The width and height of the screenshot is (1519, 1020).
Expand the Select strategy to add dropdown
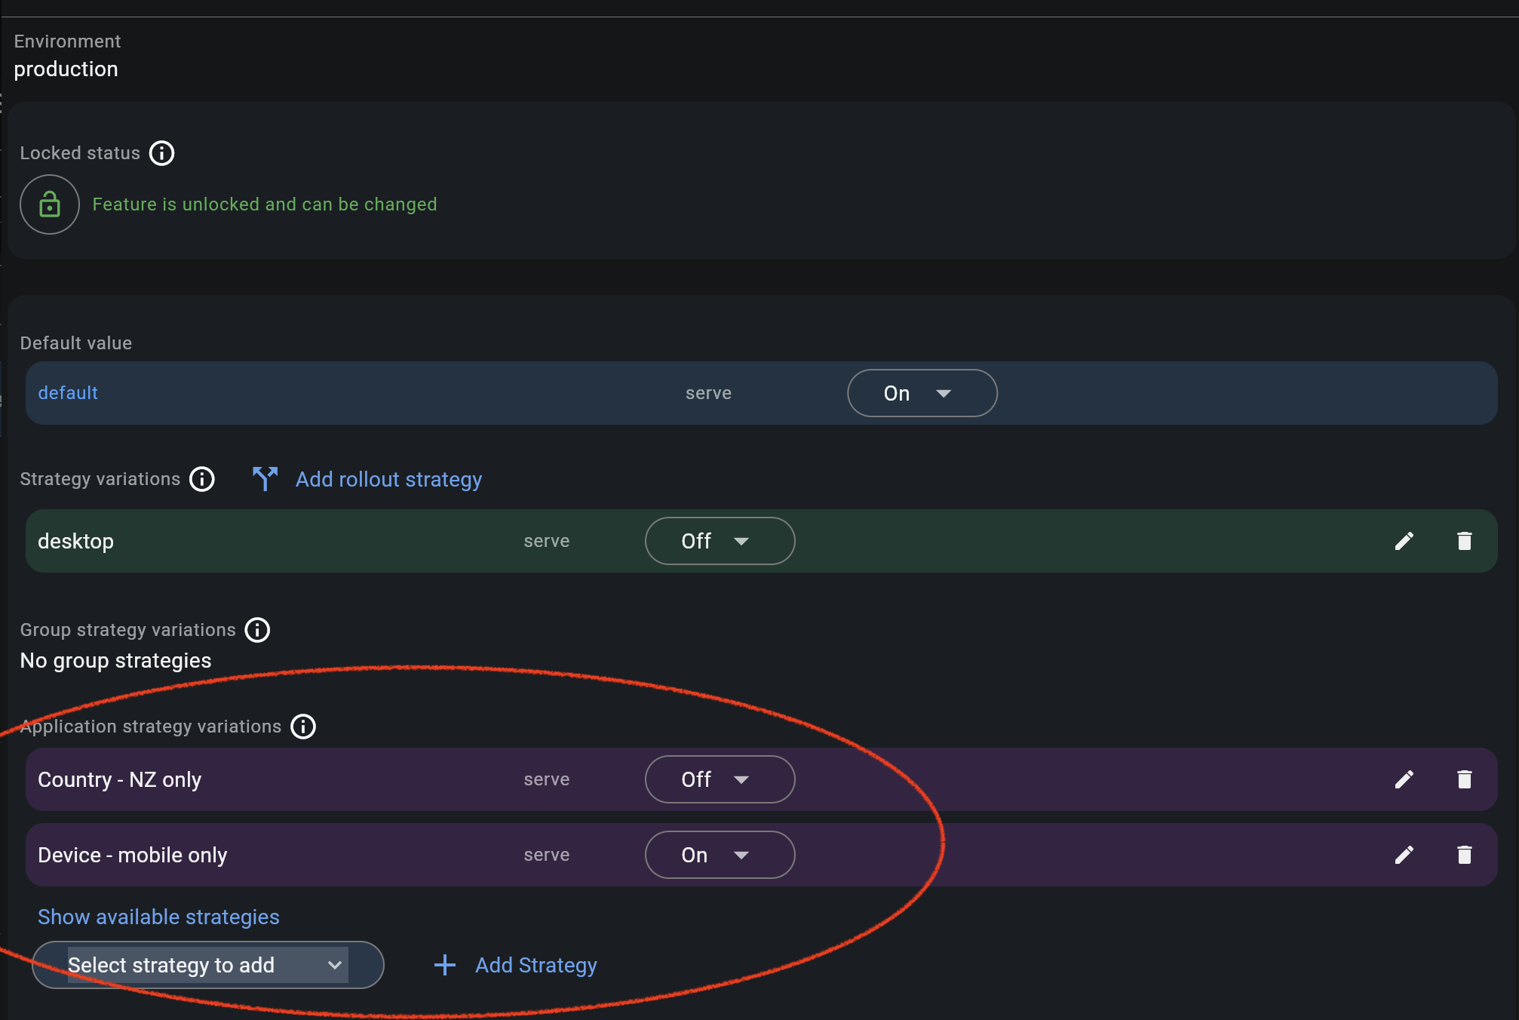(x=209, y=965)
